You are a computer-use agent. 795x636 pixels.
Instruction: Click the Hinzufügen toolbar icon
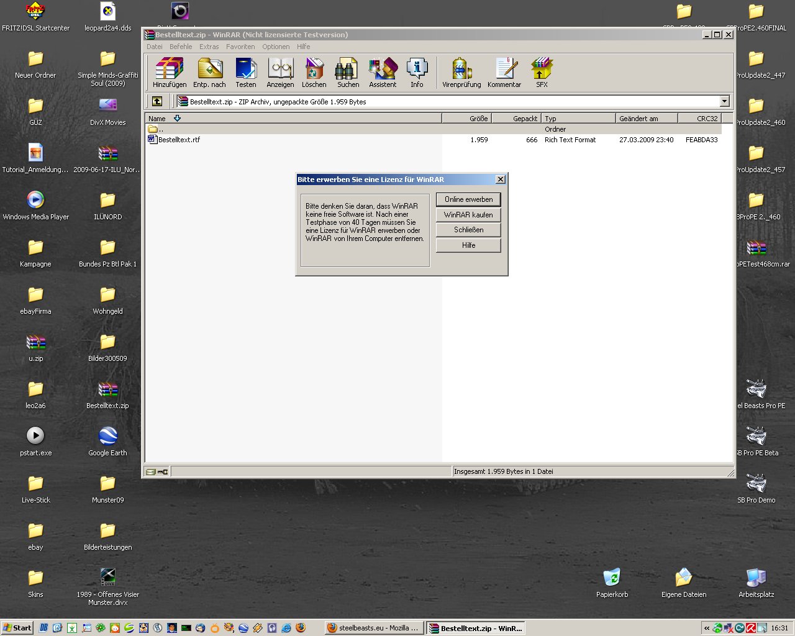(170, 72)
